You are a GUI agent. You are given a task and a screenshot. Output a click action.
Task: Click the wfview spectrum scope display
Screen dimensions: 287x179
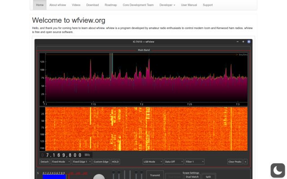click(143, 79)
